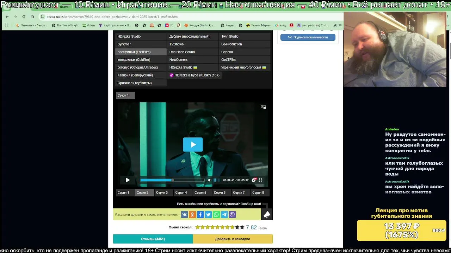
Task: Choose Дубляж (неофициальный) voiceover
Action: tap(192, 37)
